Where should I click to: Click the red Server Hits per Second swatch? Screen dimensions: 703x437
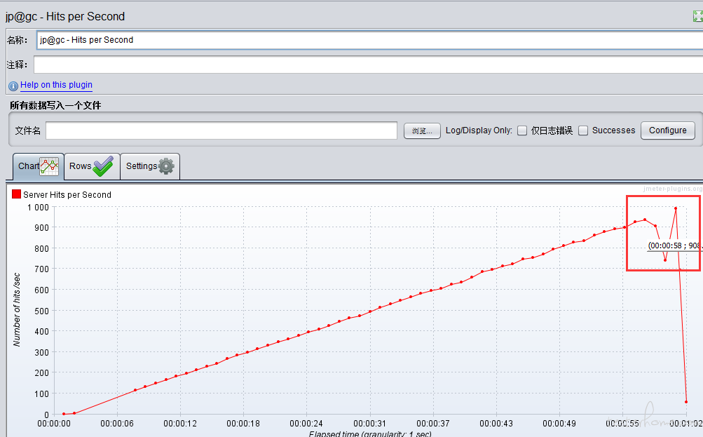(x=17, y=194)
